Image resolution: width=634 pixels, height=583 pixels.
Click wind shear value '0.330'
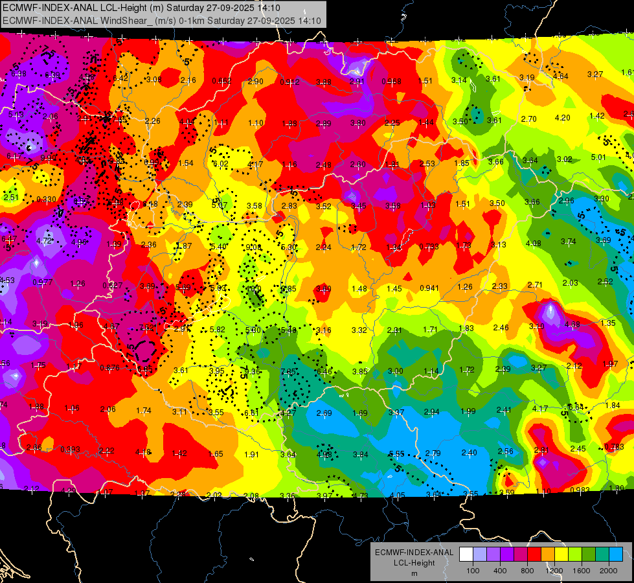coord(46,199)
